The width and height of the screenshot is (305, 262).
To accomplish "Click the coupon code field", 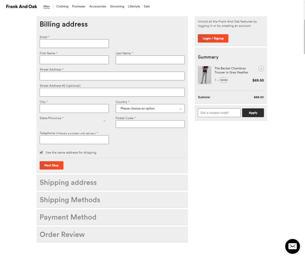I will (219, 113).
